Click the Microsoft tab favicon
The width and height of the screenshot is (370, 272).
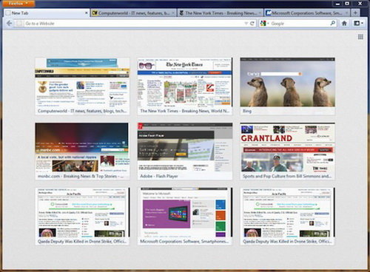[269, 13]
